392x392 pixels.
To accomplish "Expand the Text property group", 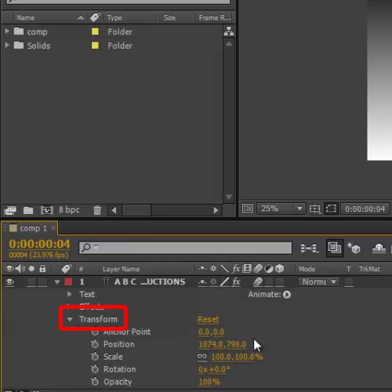I will tap(70, 294).
